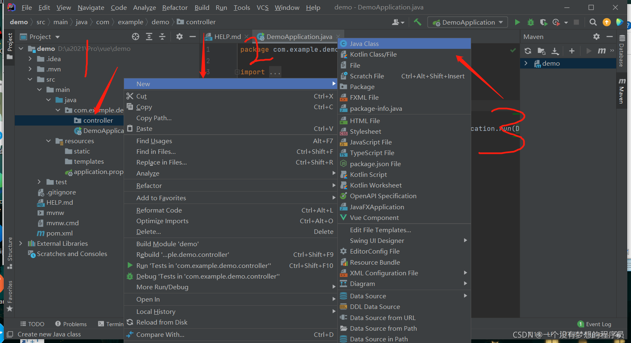This screenshot has width=631, height=343.
Task: Click Reformat Code in context menu
Action: click(230, 210)
